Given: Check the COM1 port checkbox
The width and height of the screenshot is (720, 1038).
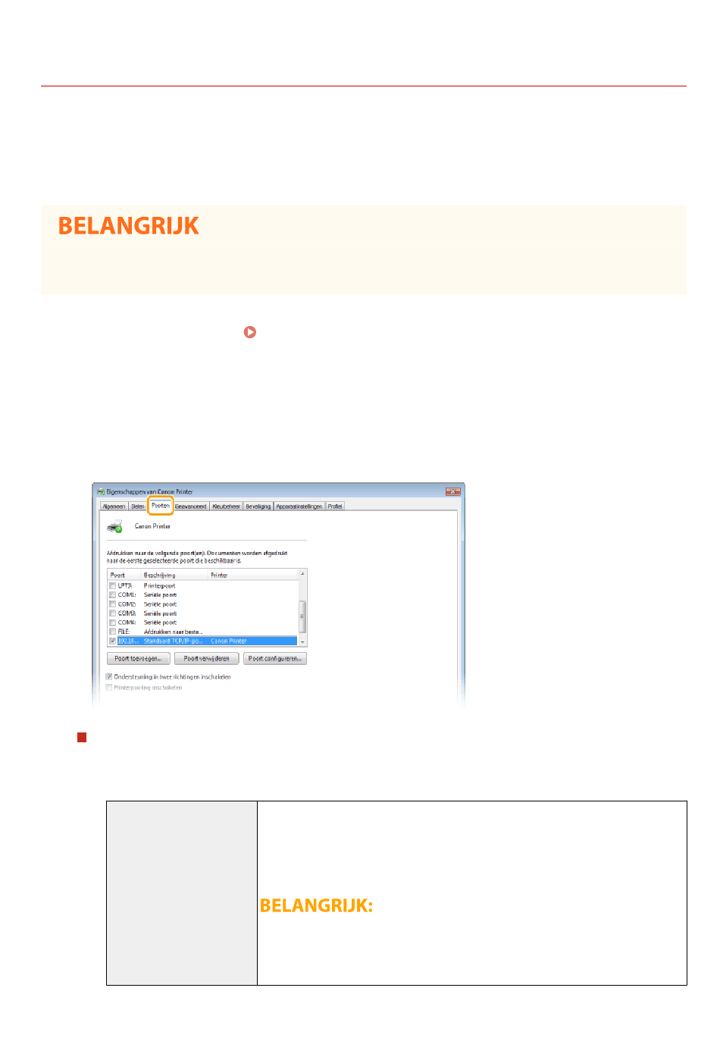Looking at the screenshot, I should [112, 595].
